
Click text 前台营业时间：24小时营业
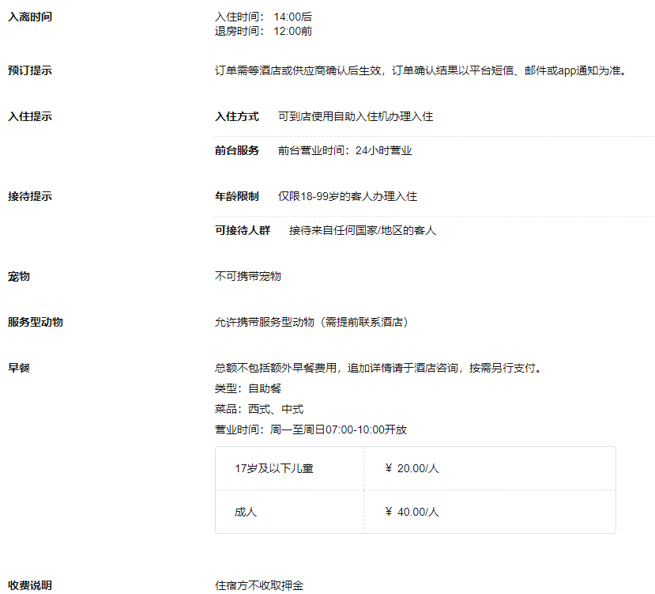point(345,150)
